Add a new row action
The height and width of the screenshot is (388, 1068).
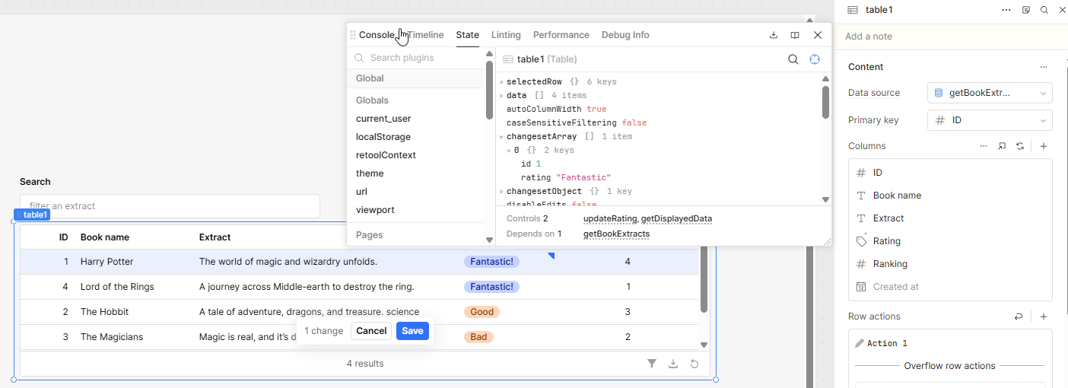1044,316
